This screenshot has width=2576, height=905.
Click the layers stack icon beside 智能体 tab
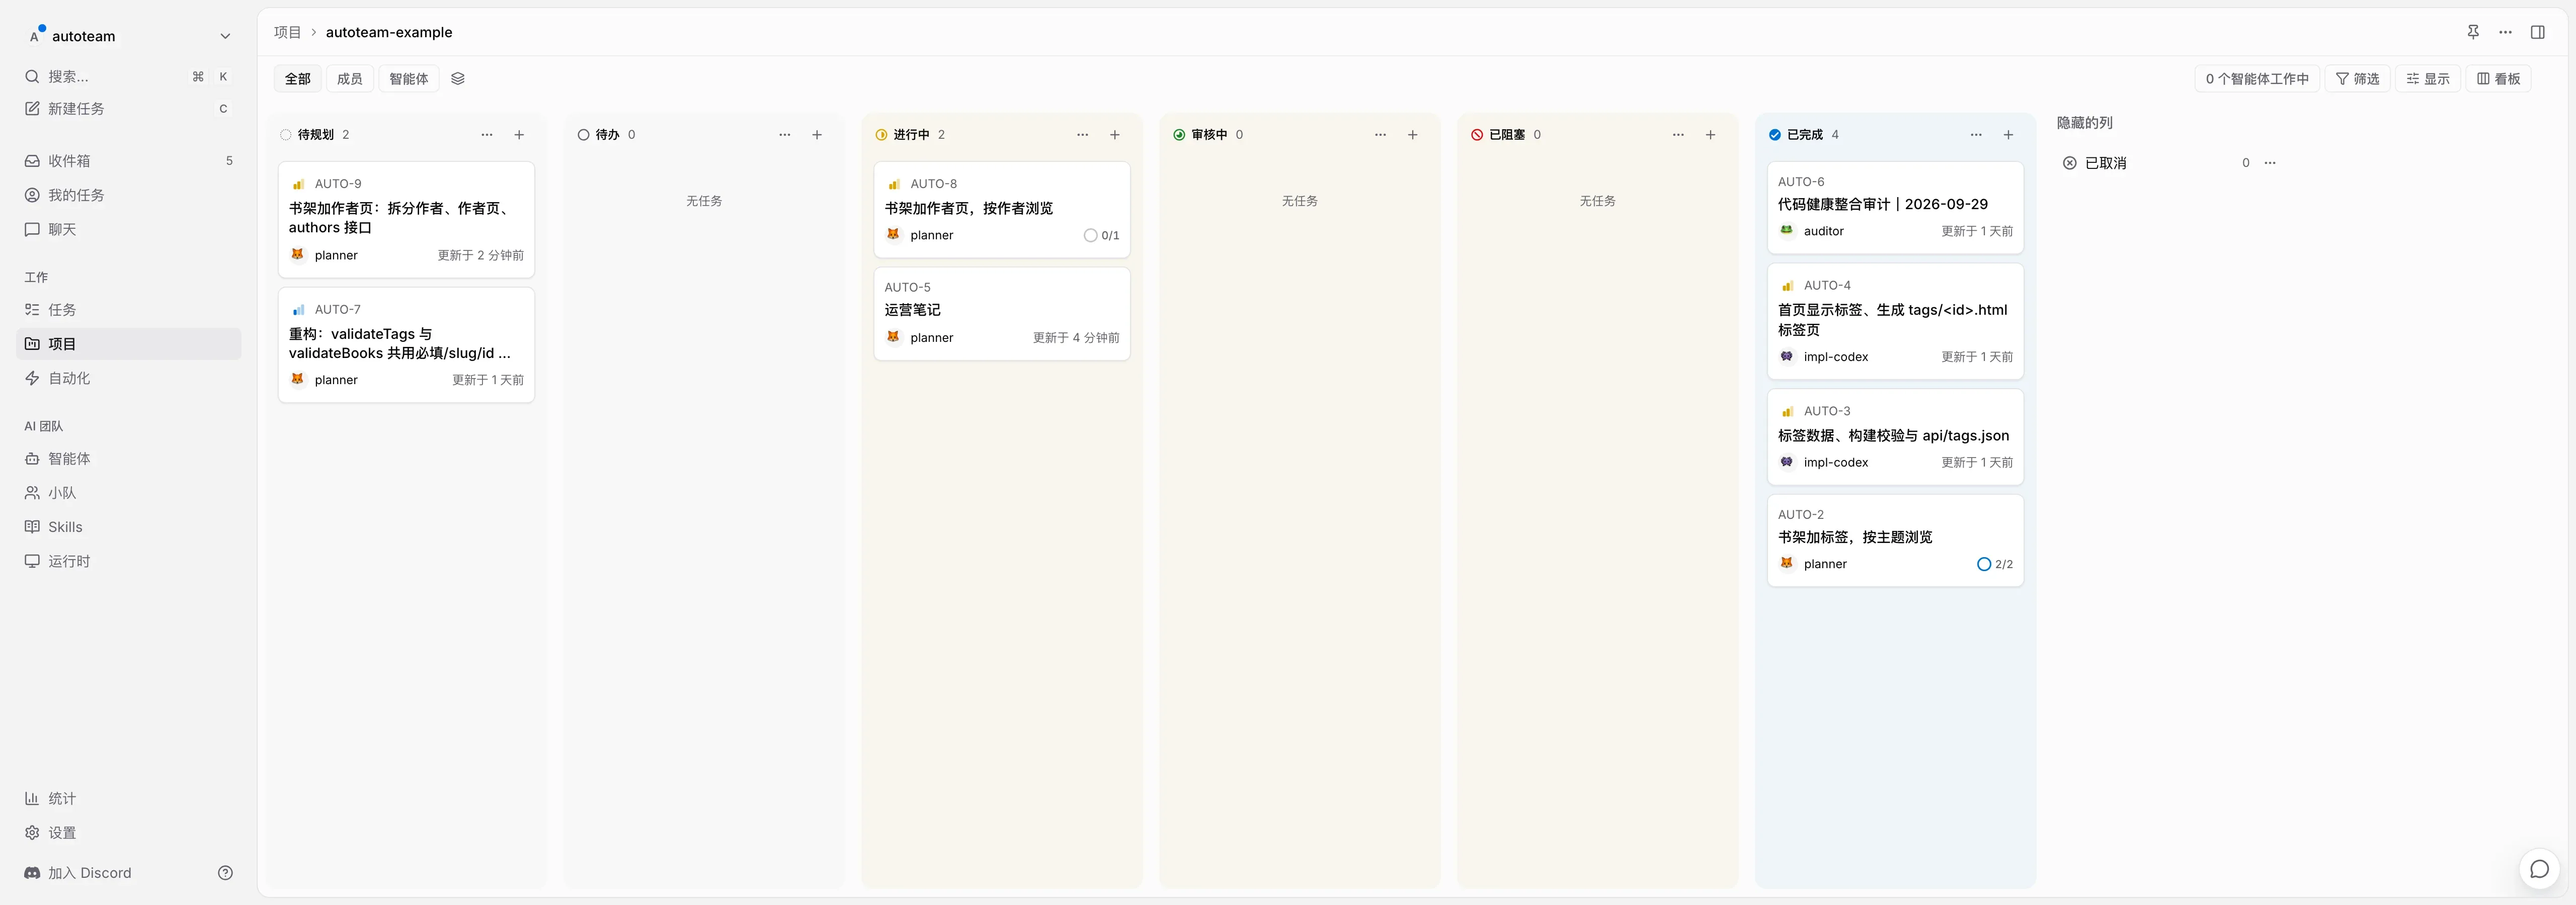pyautogui.click(x=458, y=78)
